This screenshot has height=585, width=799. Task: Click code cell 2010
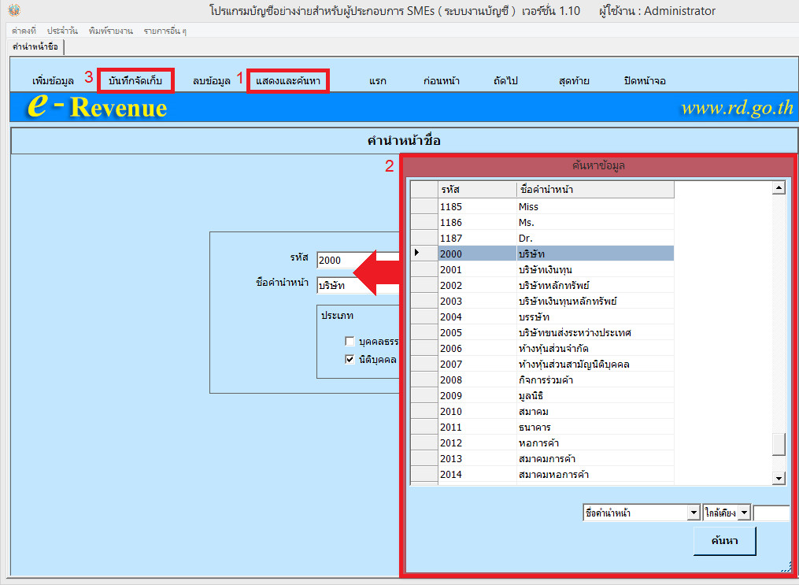pyautogui.click(x=477, y=411)
